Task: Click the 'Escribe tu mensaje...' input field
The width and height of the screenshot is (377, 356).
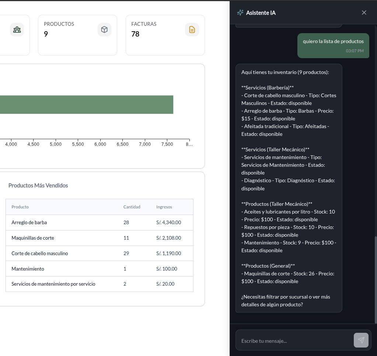Action: 295,340
